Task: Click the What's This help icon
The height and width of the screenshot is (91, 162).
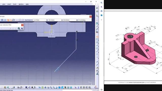Action: (x=14, y=87)
